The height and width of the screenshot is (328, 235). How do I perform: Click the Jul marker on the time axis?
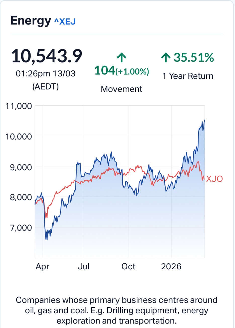[x=84, y=266]
